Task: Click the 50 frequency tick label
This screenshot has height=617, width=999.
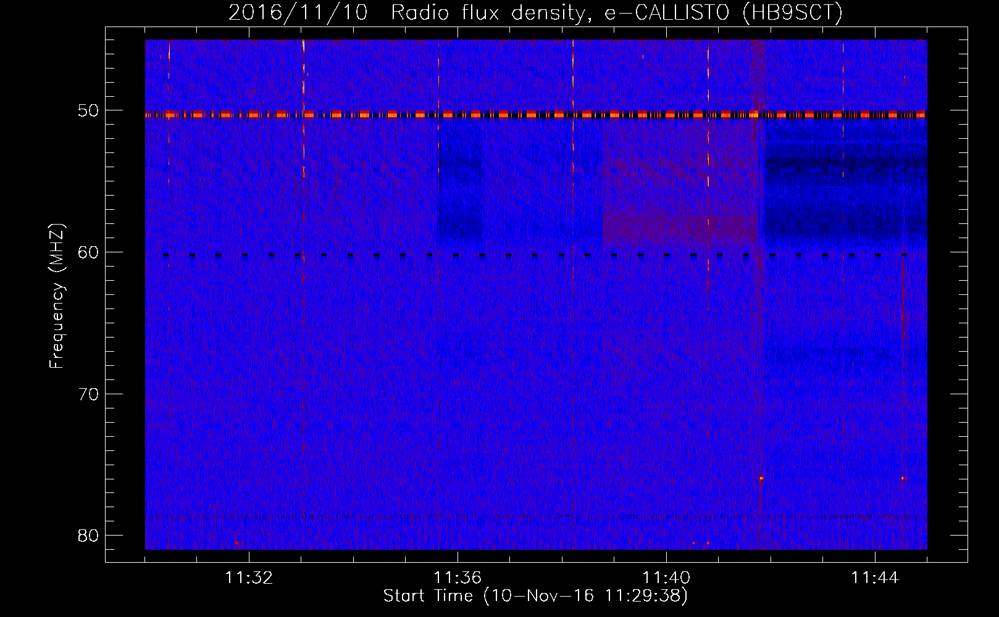Action: pos(88,111)
